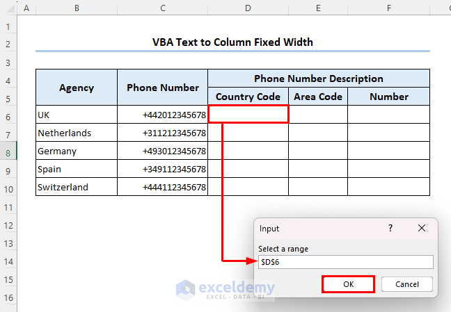The width and height of the screenshot is (451, 312).
Task: Cancel the Input dialog
Action: tap(407, 284)
